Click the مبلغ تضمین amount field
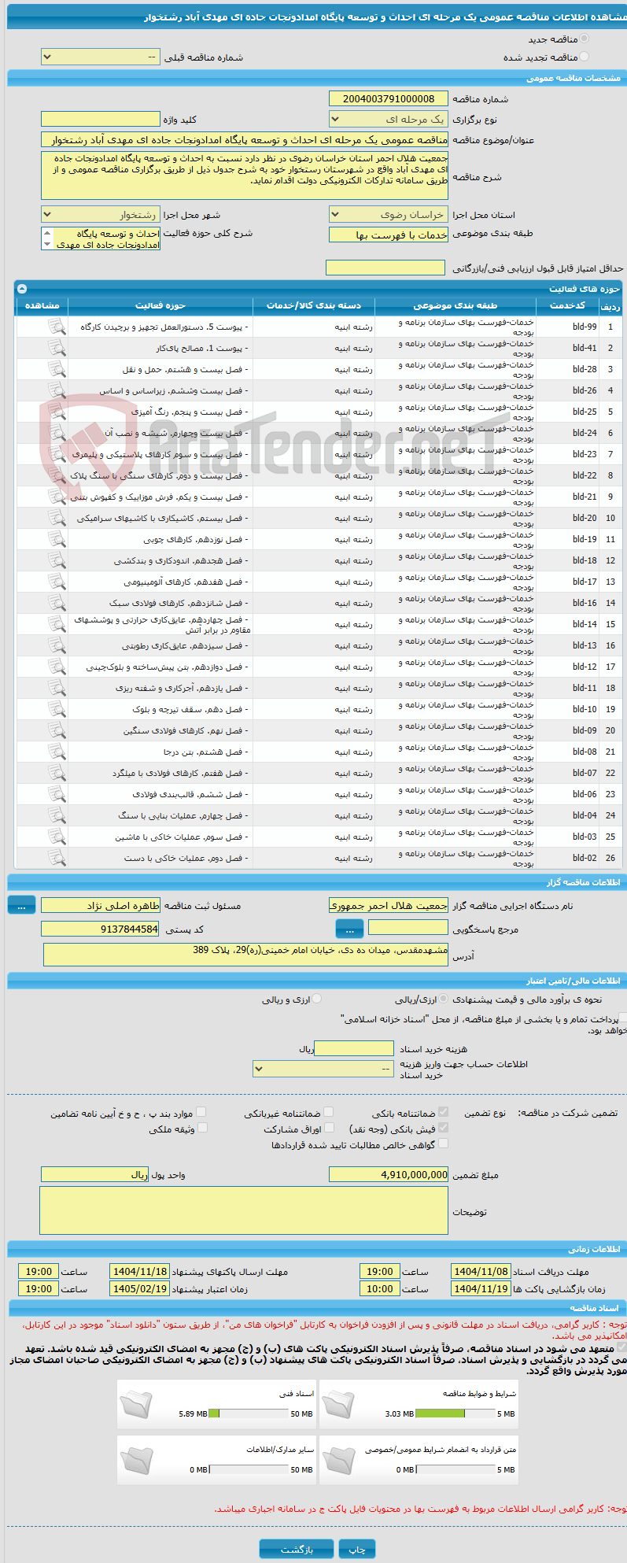The image size is (627, 1563). point(388,1174)
